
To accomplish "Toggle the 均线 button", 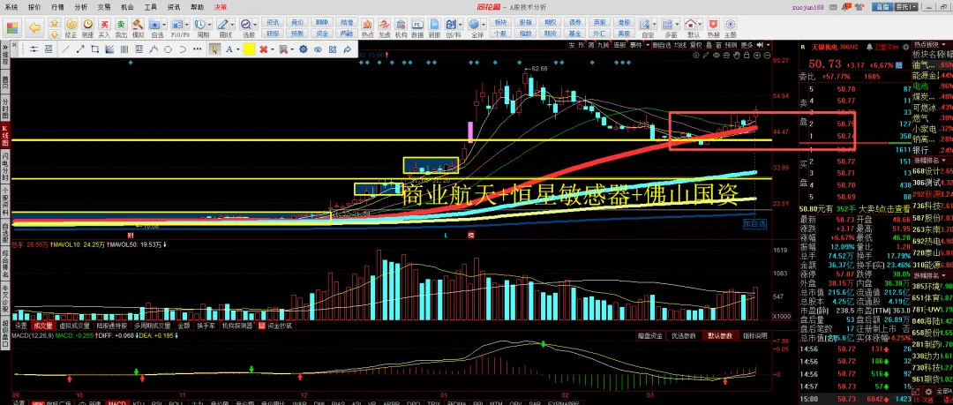I will [x=680, y=45].
